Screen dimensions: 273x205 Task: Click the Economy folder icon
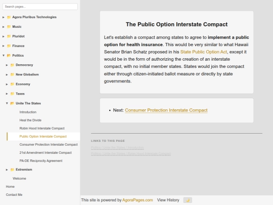(12, 84)
